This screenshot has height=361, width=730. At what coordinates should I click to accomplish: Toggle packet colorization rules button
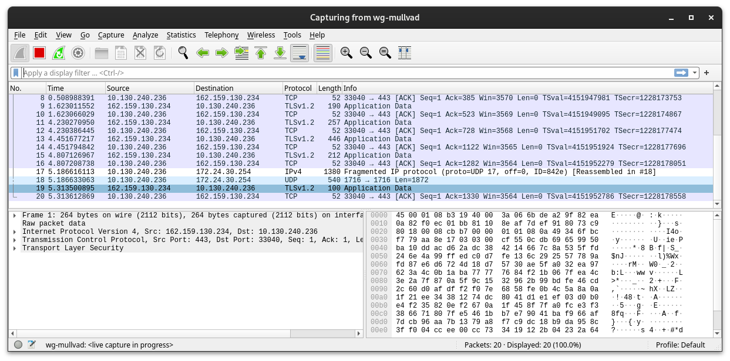click(323, 53)
